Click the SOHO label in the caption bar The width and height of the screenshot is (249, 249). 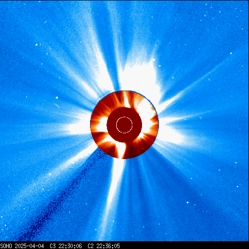pos(6,246)
